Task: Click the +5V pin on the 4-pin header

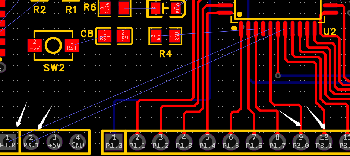Action: 54,142
